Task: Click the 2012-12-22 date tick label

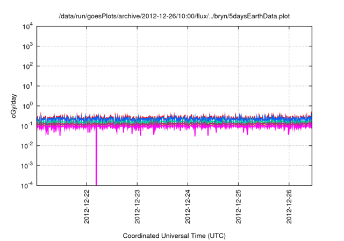Action: [x=87, y=207]
